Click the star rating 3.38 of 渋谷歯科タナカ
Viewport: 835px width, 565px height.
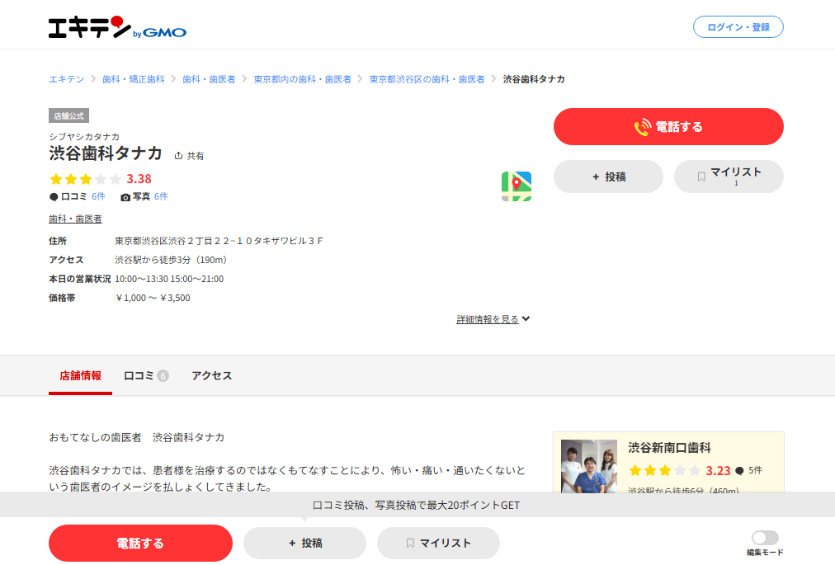tap(100, 179)
